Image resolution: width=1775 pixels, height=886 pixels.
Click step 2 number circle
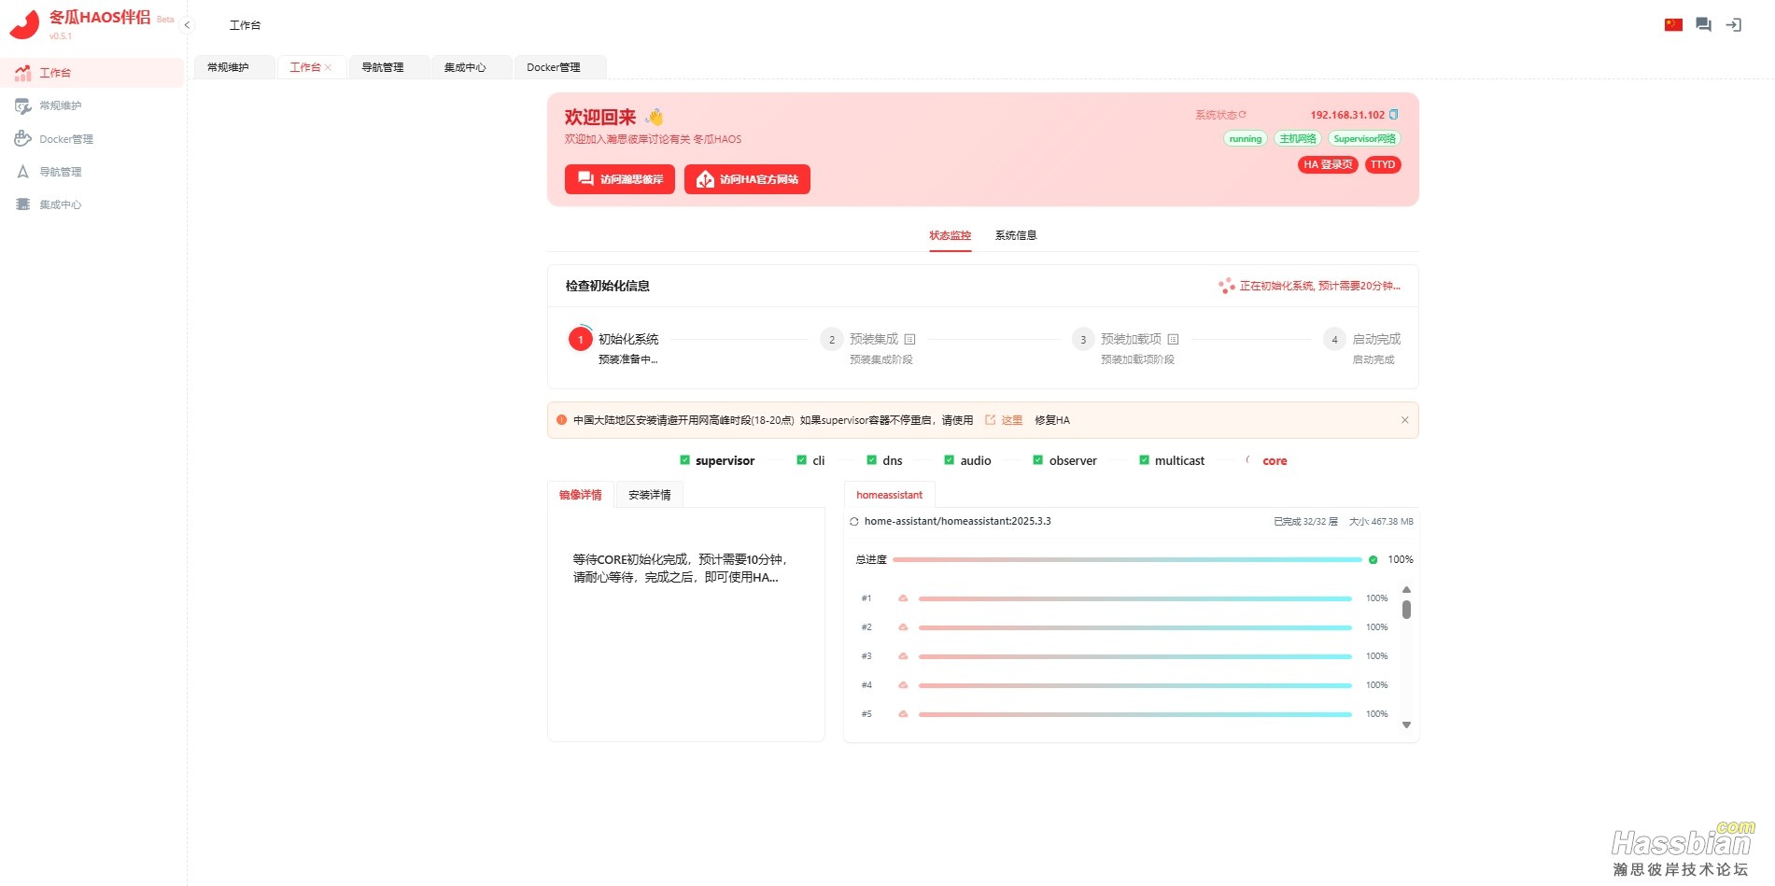[831, 340]
